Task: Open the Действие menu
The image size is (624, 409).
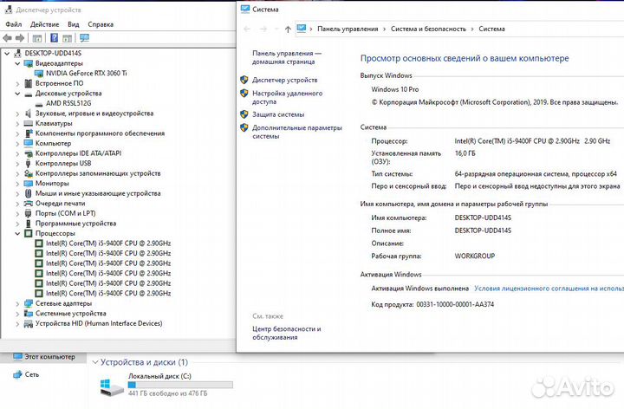Action: (44, 24)
